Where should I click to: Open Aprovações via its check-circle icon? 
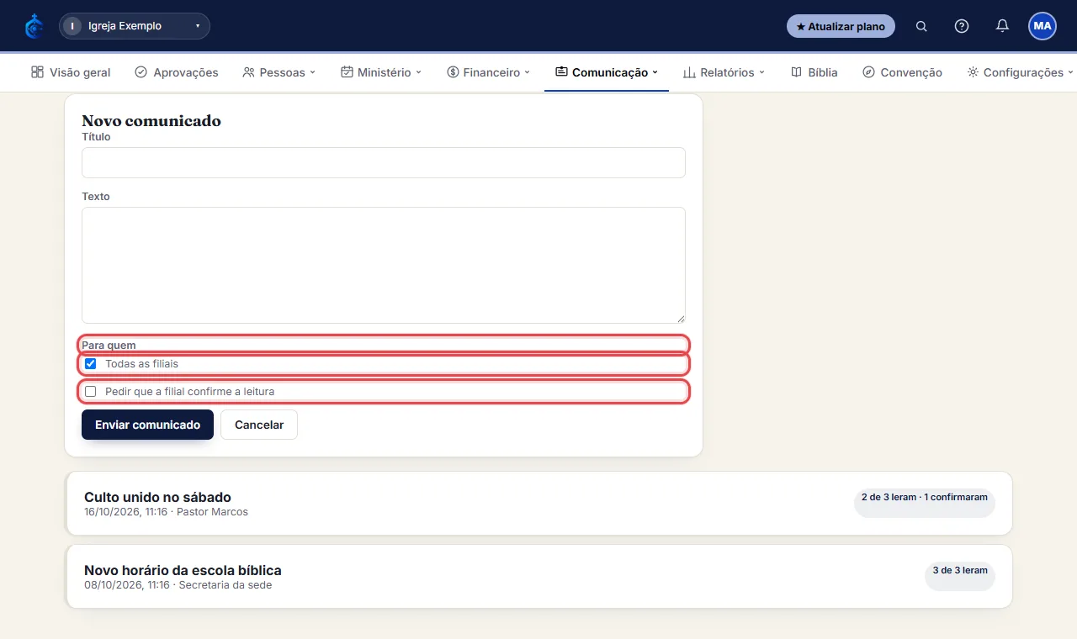click(x=141, y=72)
